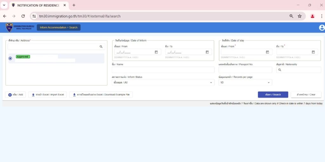
Task: Click Inform Accommodation > Search breadcrumb
Action: point(59,27)
